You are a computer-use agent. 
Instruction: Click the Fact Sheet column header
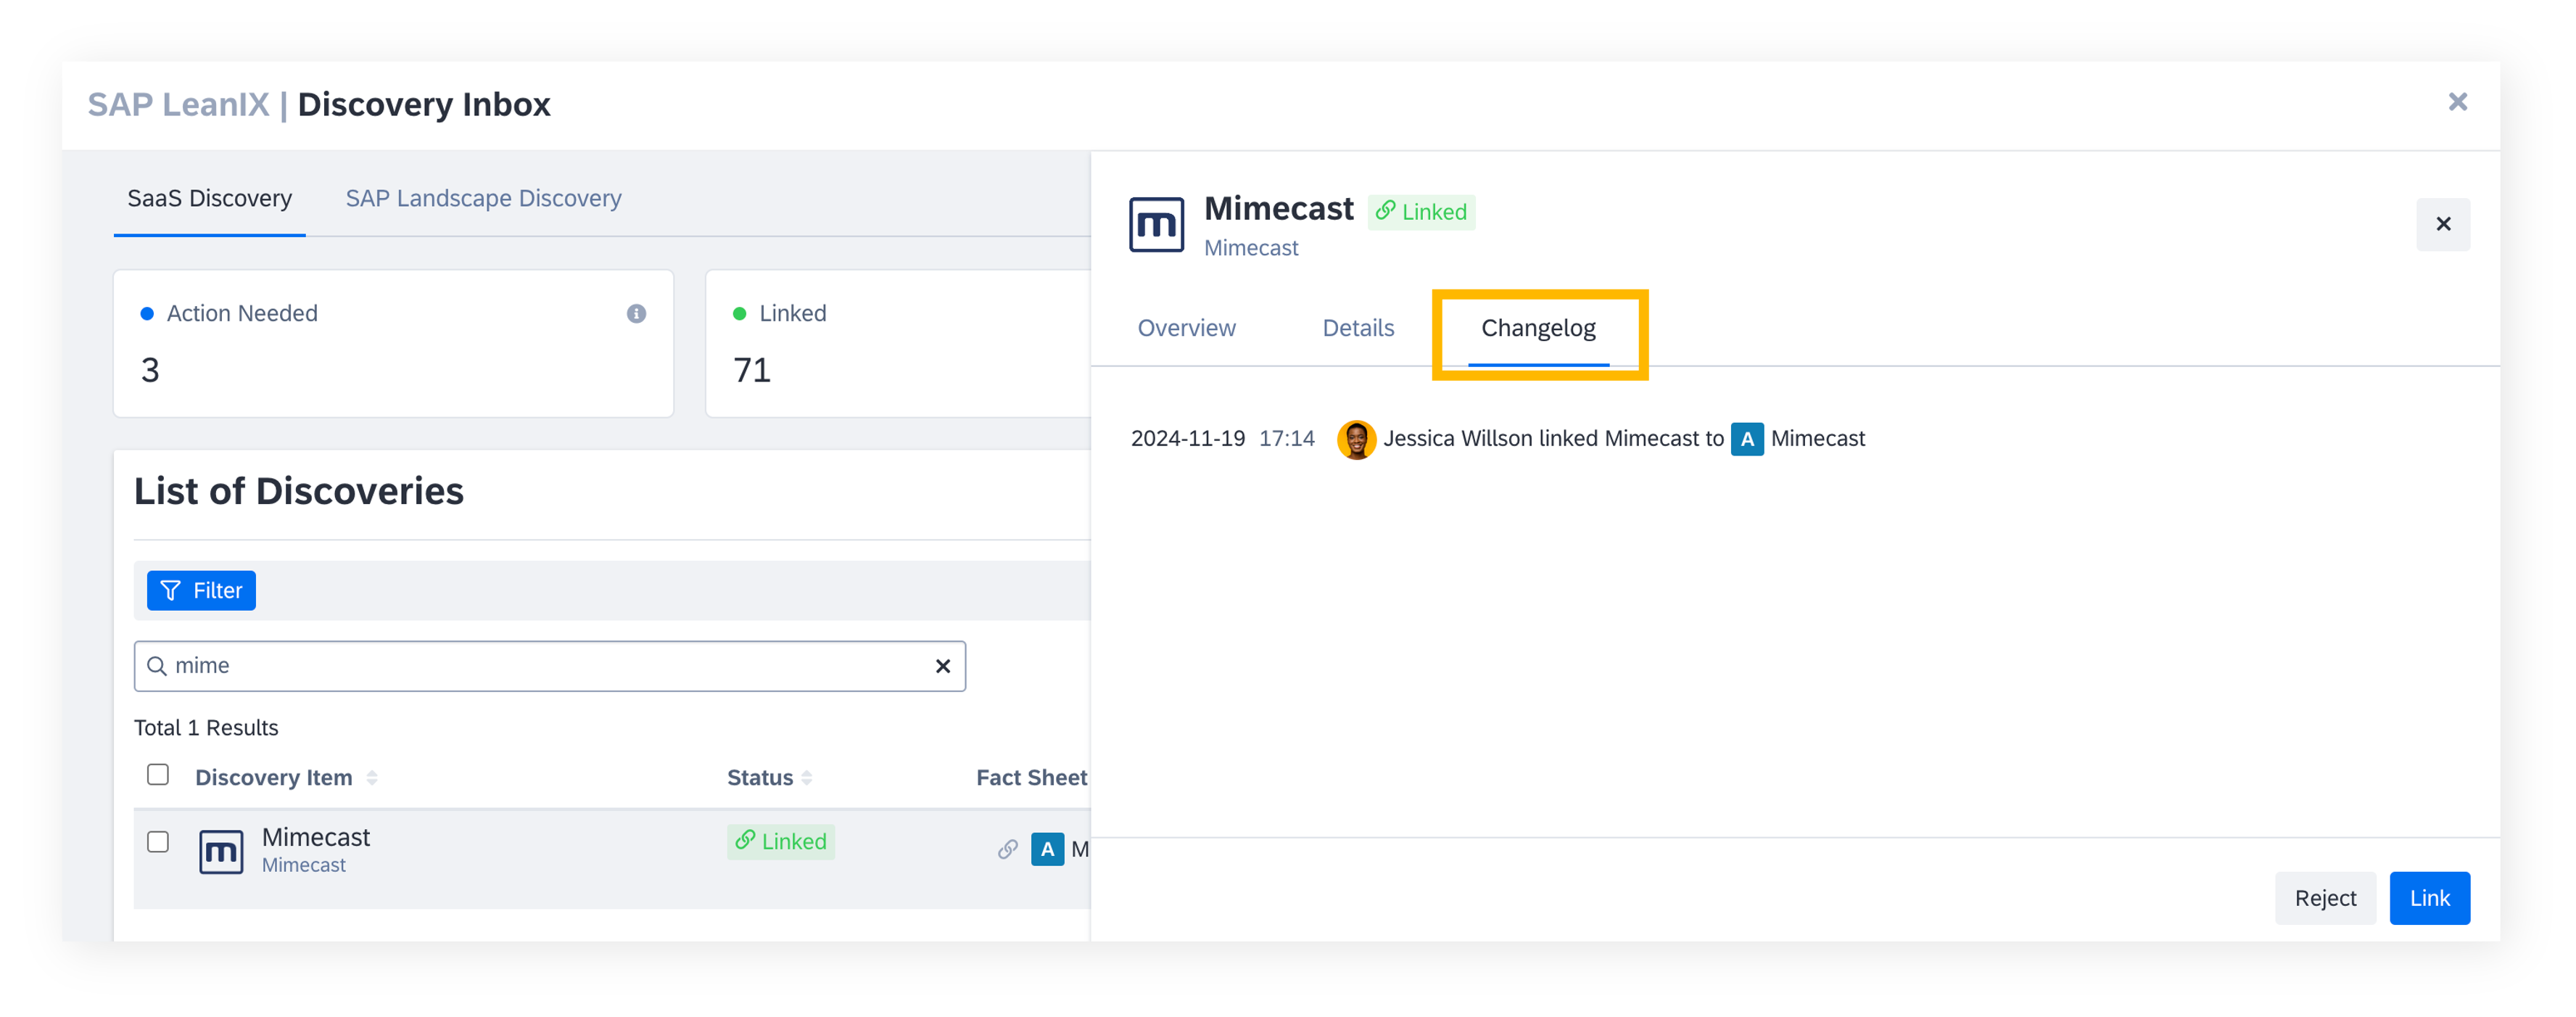coord(1031,778)
